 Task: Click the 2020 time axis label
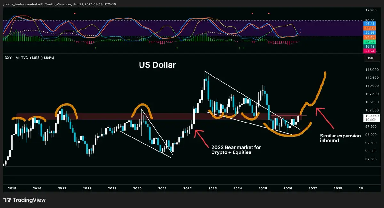(137, 188)
